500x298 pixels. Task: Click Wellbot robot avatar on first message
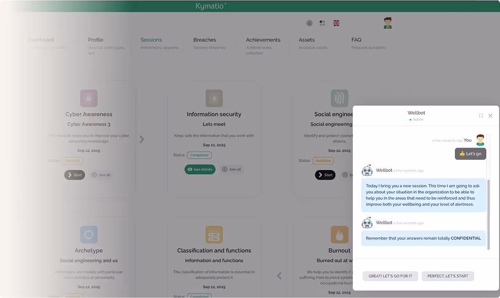coord(367,171)
